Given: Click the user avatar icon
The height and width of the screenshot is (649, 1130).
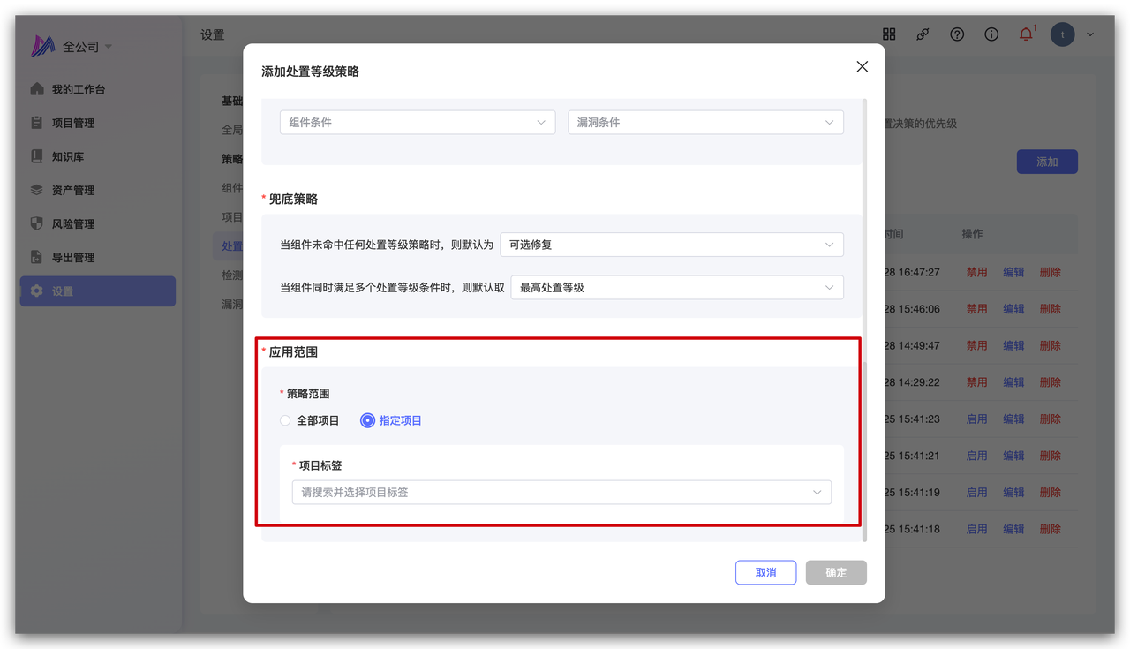Looking at the screenshot, I should click(1062, 34).
